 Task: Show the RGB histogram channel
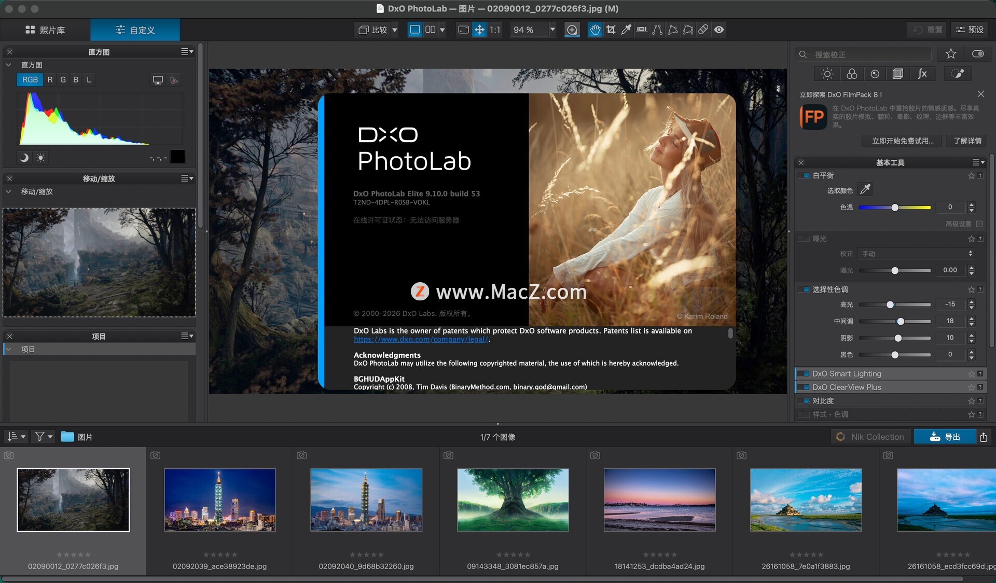click(x=30, y=79)
